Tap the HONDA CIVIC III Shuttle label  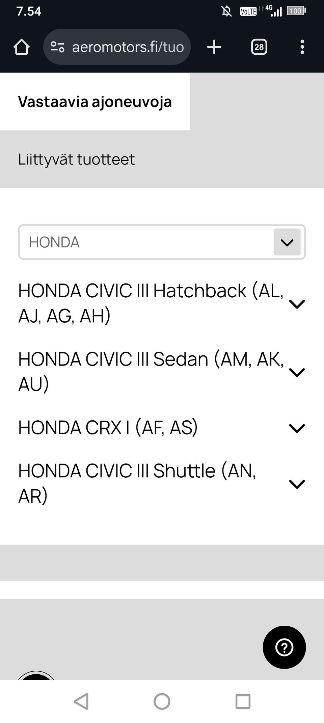click(x=137, y=483)
